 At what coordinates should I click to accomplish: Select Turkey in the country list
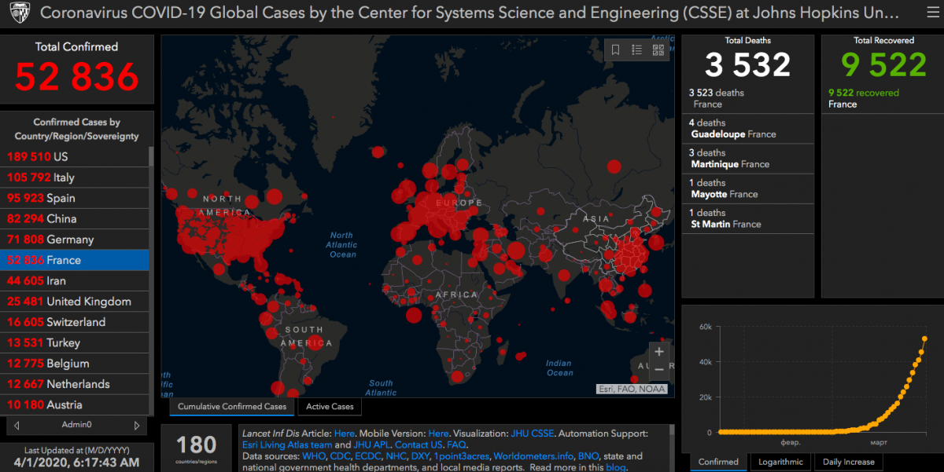pos(75,342)
